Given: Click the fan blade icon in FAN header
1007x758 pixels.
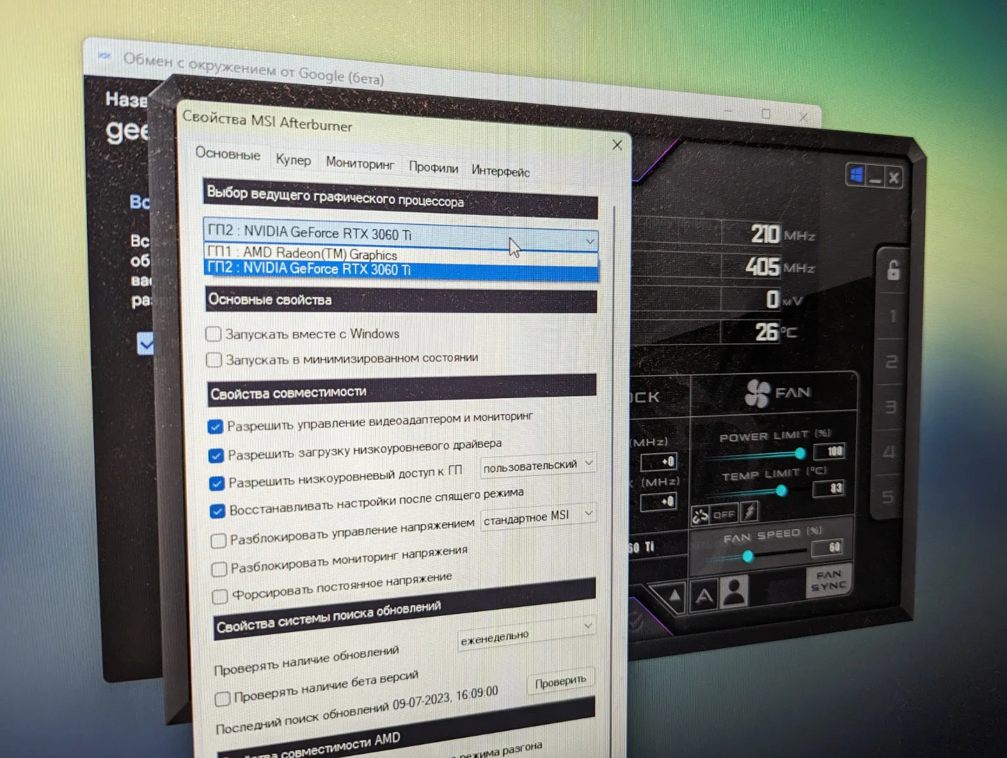Looking at the screenshot, I should 757,394.
